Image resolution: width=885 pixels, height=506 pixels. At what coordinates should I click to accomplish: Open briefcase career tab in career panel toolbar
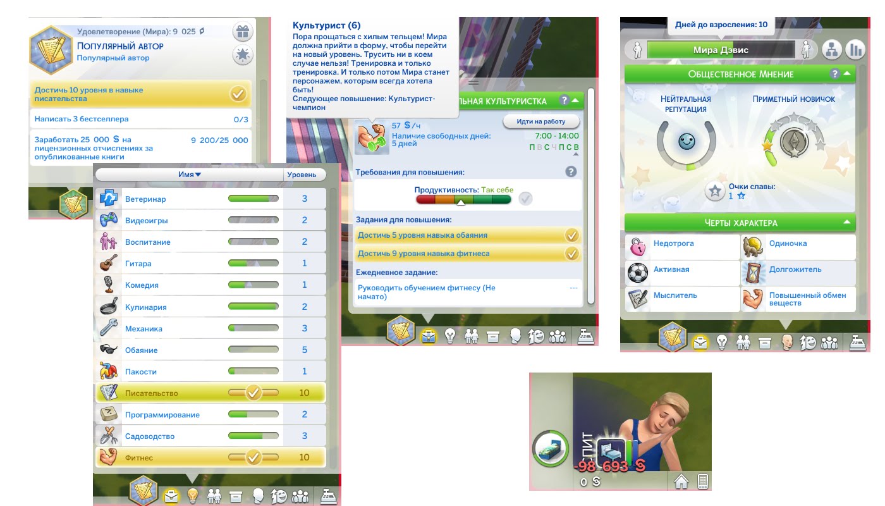428,337
